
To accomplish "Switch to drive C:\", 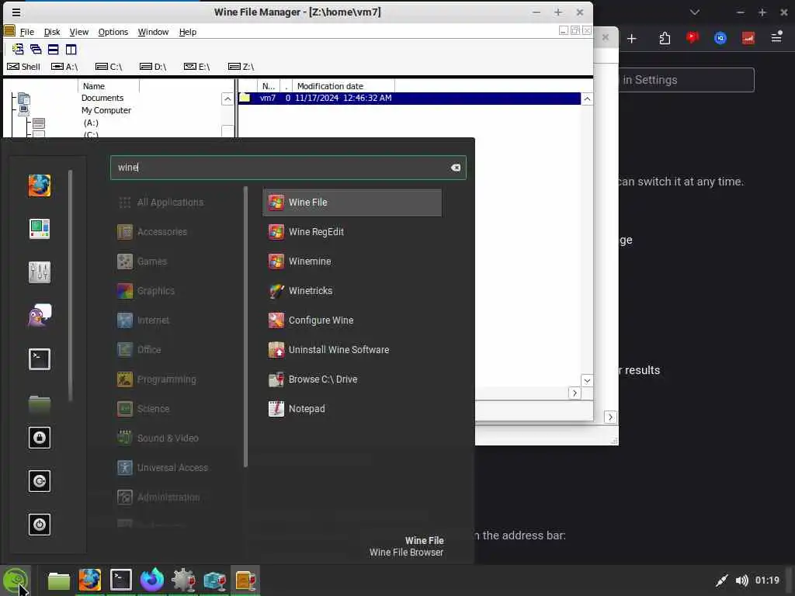I will point(109,67).
